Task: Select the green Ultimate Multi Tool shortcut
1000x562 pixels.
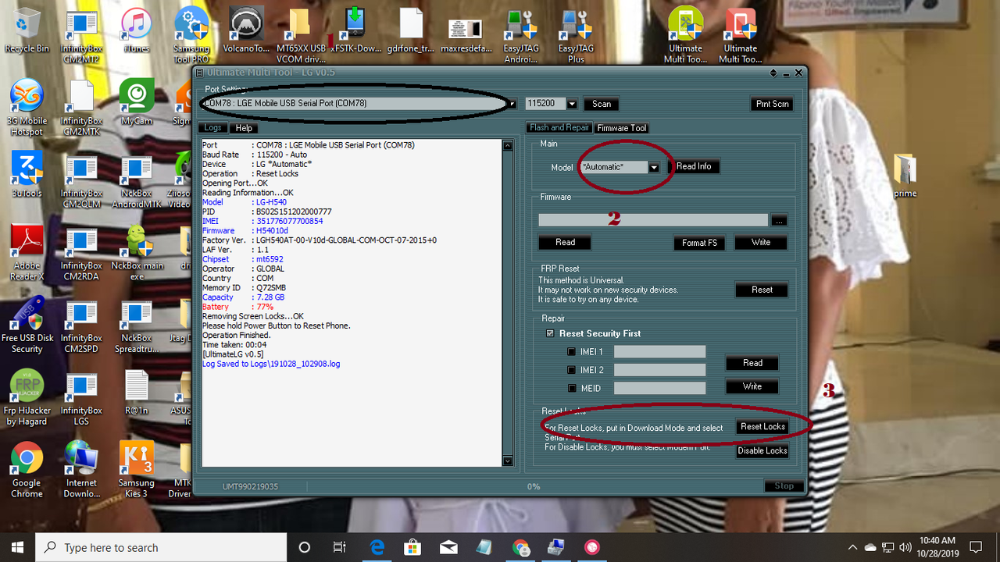Action: 685,35
